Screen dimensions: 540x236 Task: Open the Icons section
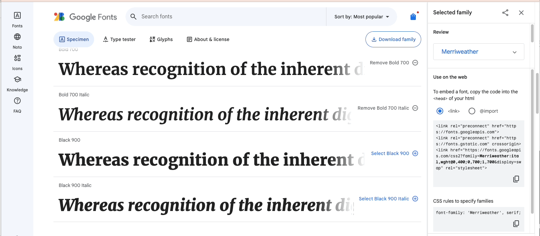(x=17, y=62)
